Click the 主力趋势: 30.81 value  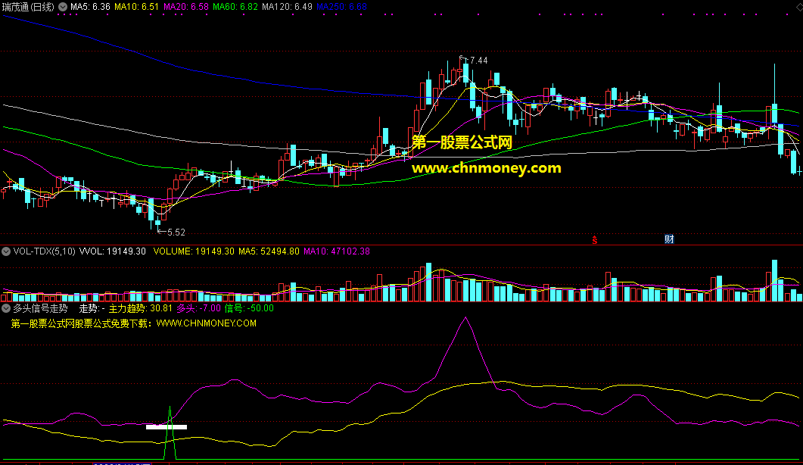point(140,308)
